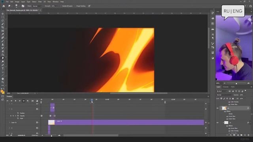This screenshot has height=142, width=253.
Task: Select the Lasso tool
Action: click(3, 21)
